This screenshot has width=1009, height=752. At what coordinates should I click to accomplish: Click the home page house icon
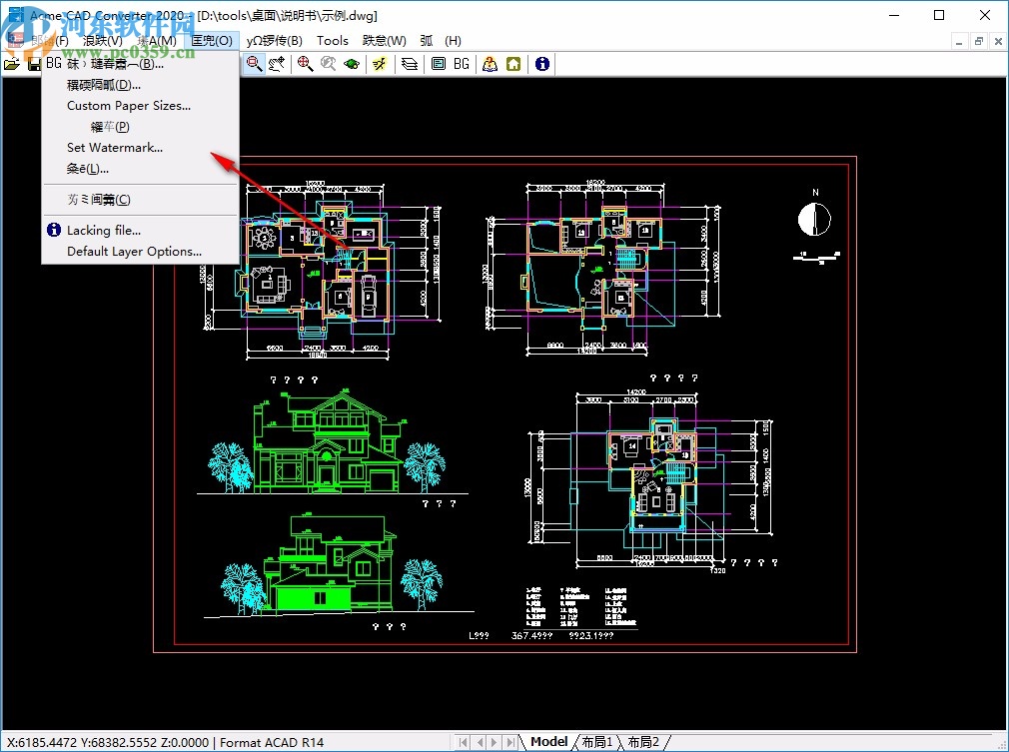[x=513, y=64]
